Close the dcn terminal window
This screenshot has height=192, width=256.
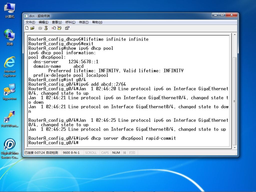[x=231, y=15]
